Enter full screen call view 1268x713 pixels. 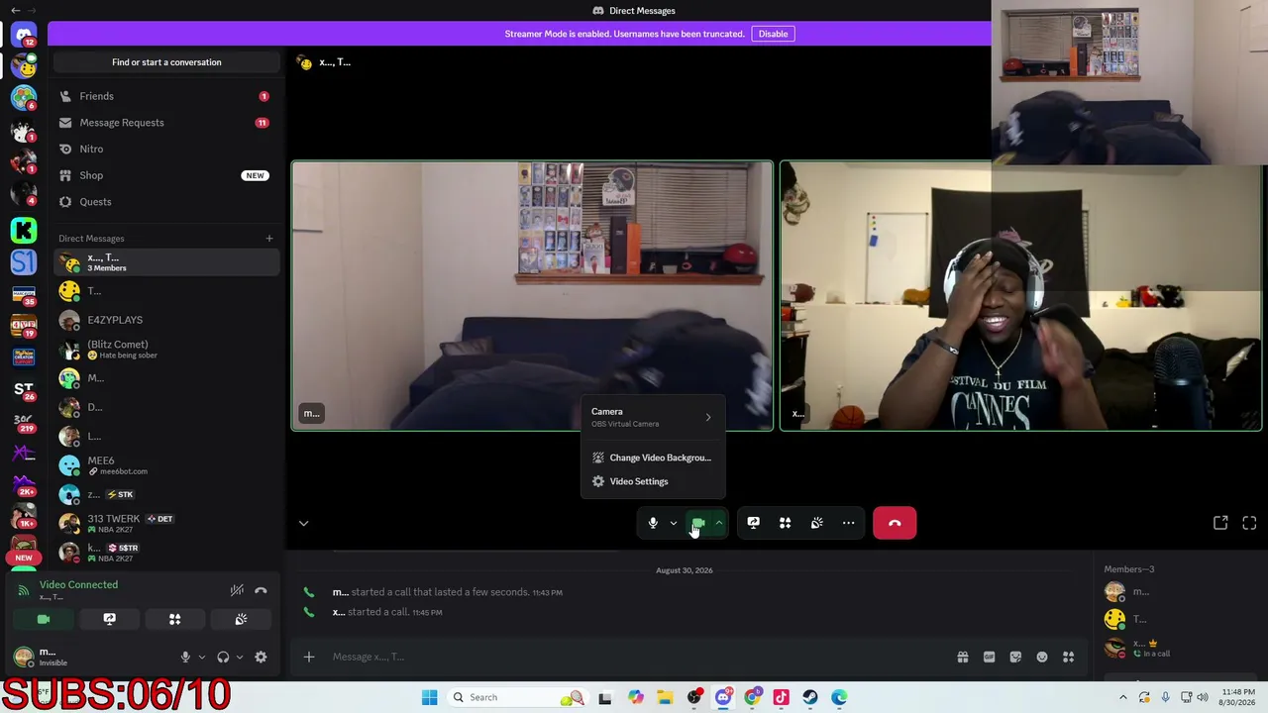click(1249, 523)
